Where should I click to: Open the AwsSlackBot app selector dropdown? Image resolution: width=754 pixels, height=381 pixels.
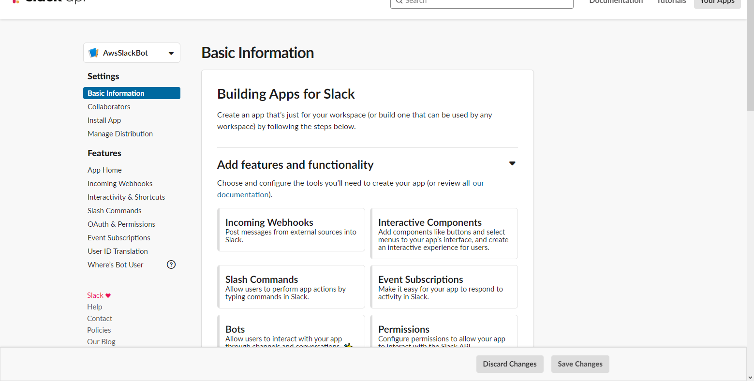coord(132,53)
